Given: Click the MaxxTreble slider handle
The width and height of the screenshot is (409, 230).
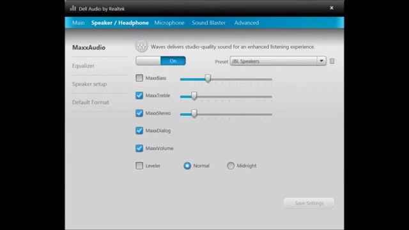Looking at the screenshot, I should [x=194, y=96].
